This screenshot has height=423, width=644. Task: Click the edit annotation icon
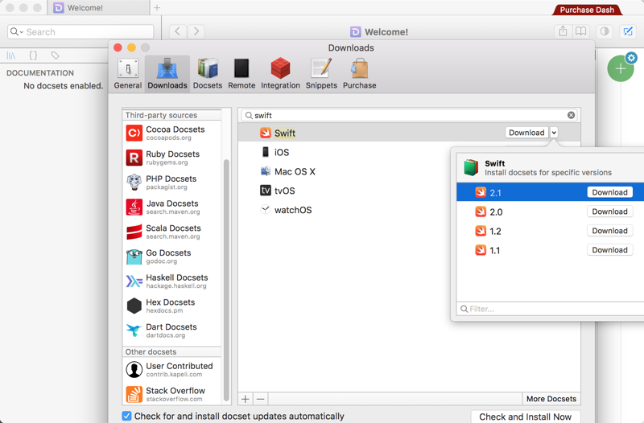(x=628, y=31)
